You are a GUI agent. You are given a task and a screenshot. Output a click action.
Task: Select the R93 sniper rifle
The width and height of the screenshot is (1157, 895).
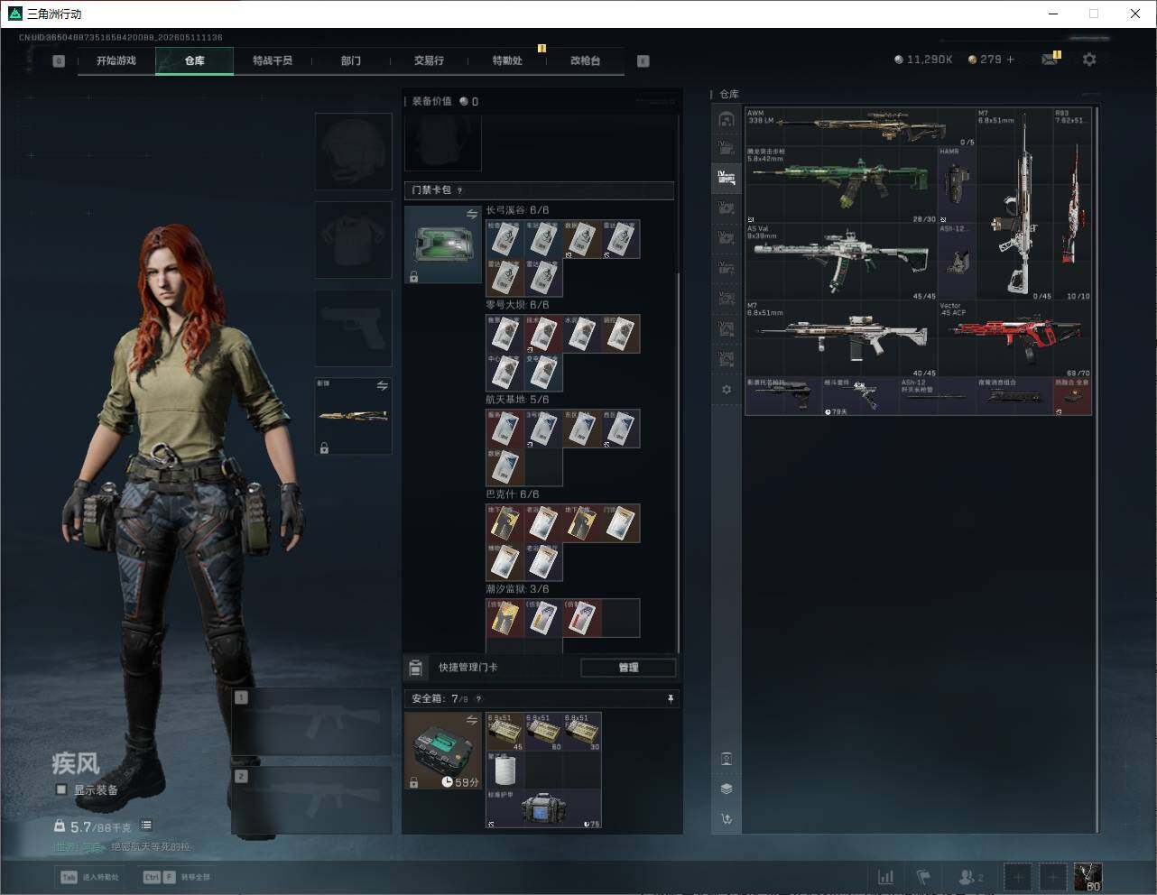[x=1072, y=204]
